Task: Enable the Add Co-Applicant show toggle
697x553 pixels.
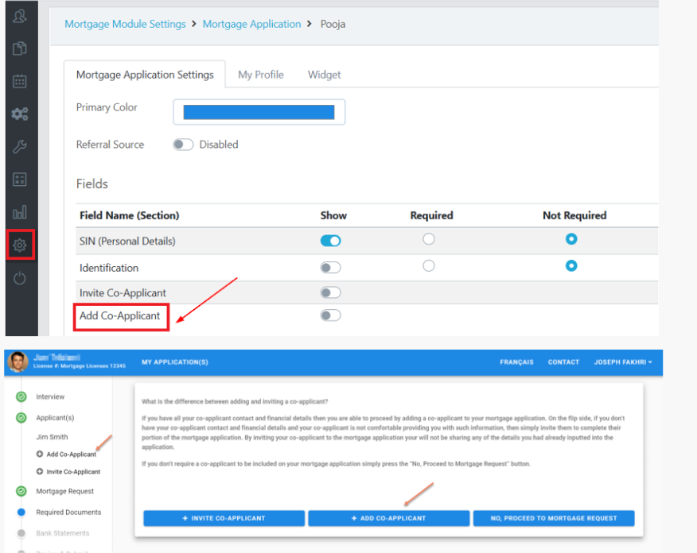Action: [330, 315]
